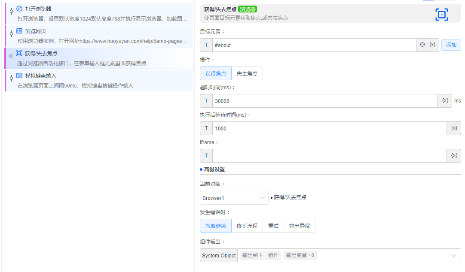Select 抛出异常 error handling option
Viewport: 465px width, 272px height.
299,225
